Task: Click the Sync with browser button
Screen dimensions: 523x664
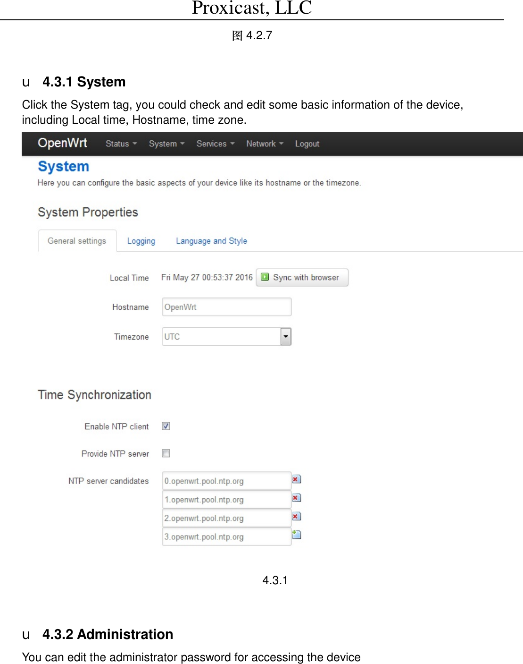Action: point(302,277)
